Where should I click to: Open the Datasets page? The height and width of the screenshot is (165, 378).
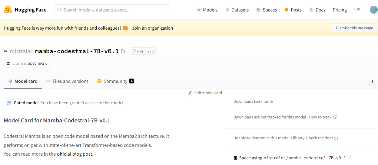(237, 10)
